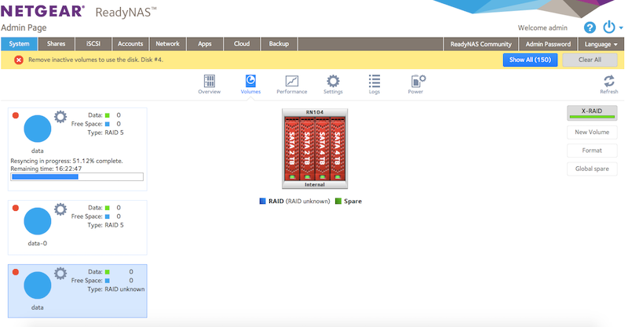The height and width of the screenshot is (327, 628).
Task: Click red status dot of data-0 volume
Action: 16,208
